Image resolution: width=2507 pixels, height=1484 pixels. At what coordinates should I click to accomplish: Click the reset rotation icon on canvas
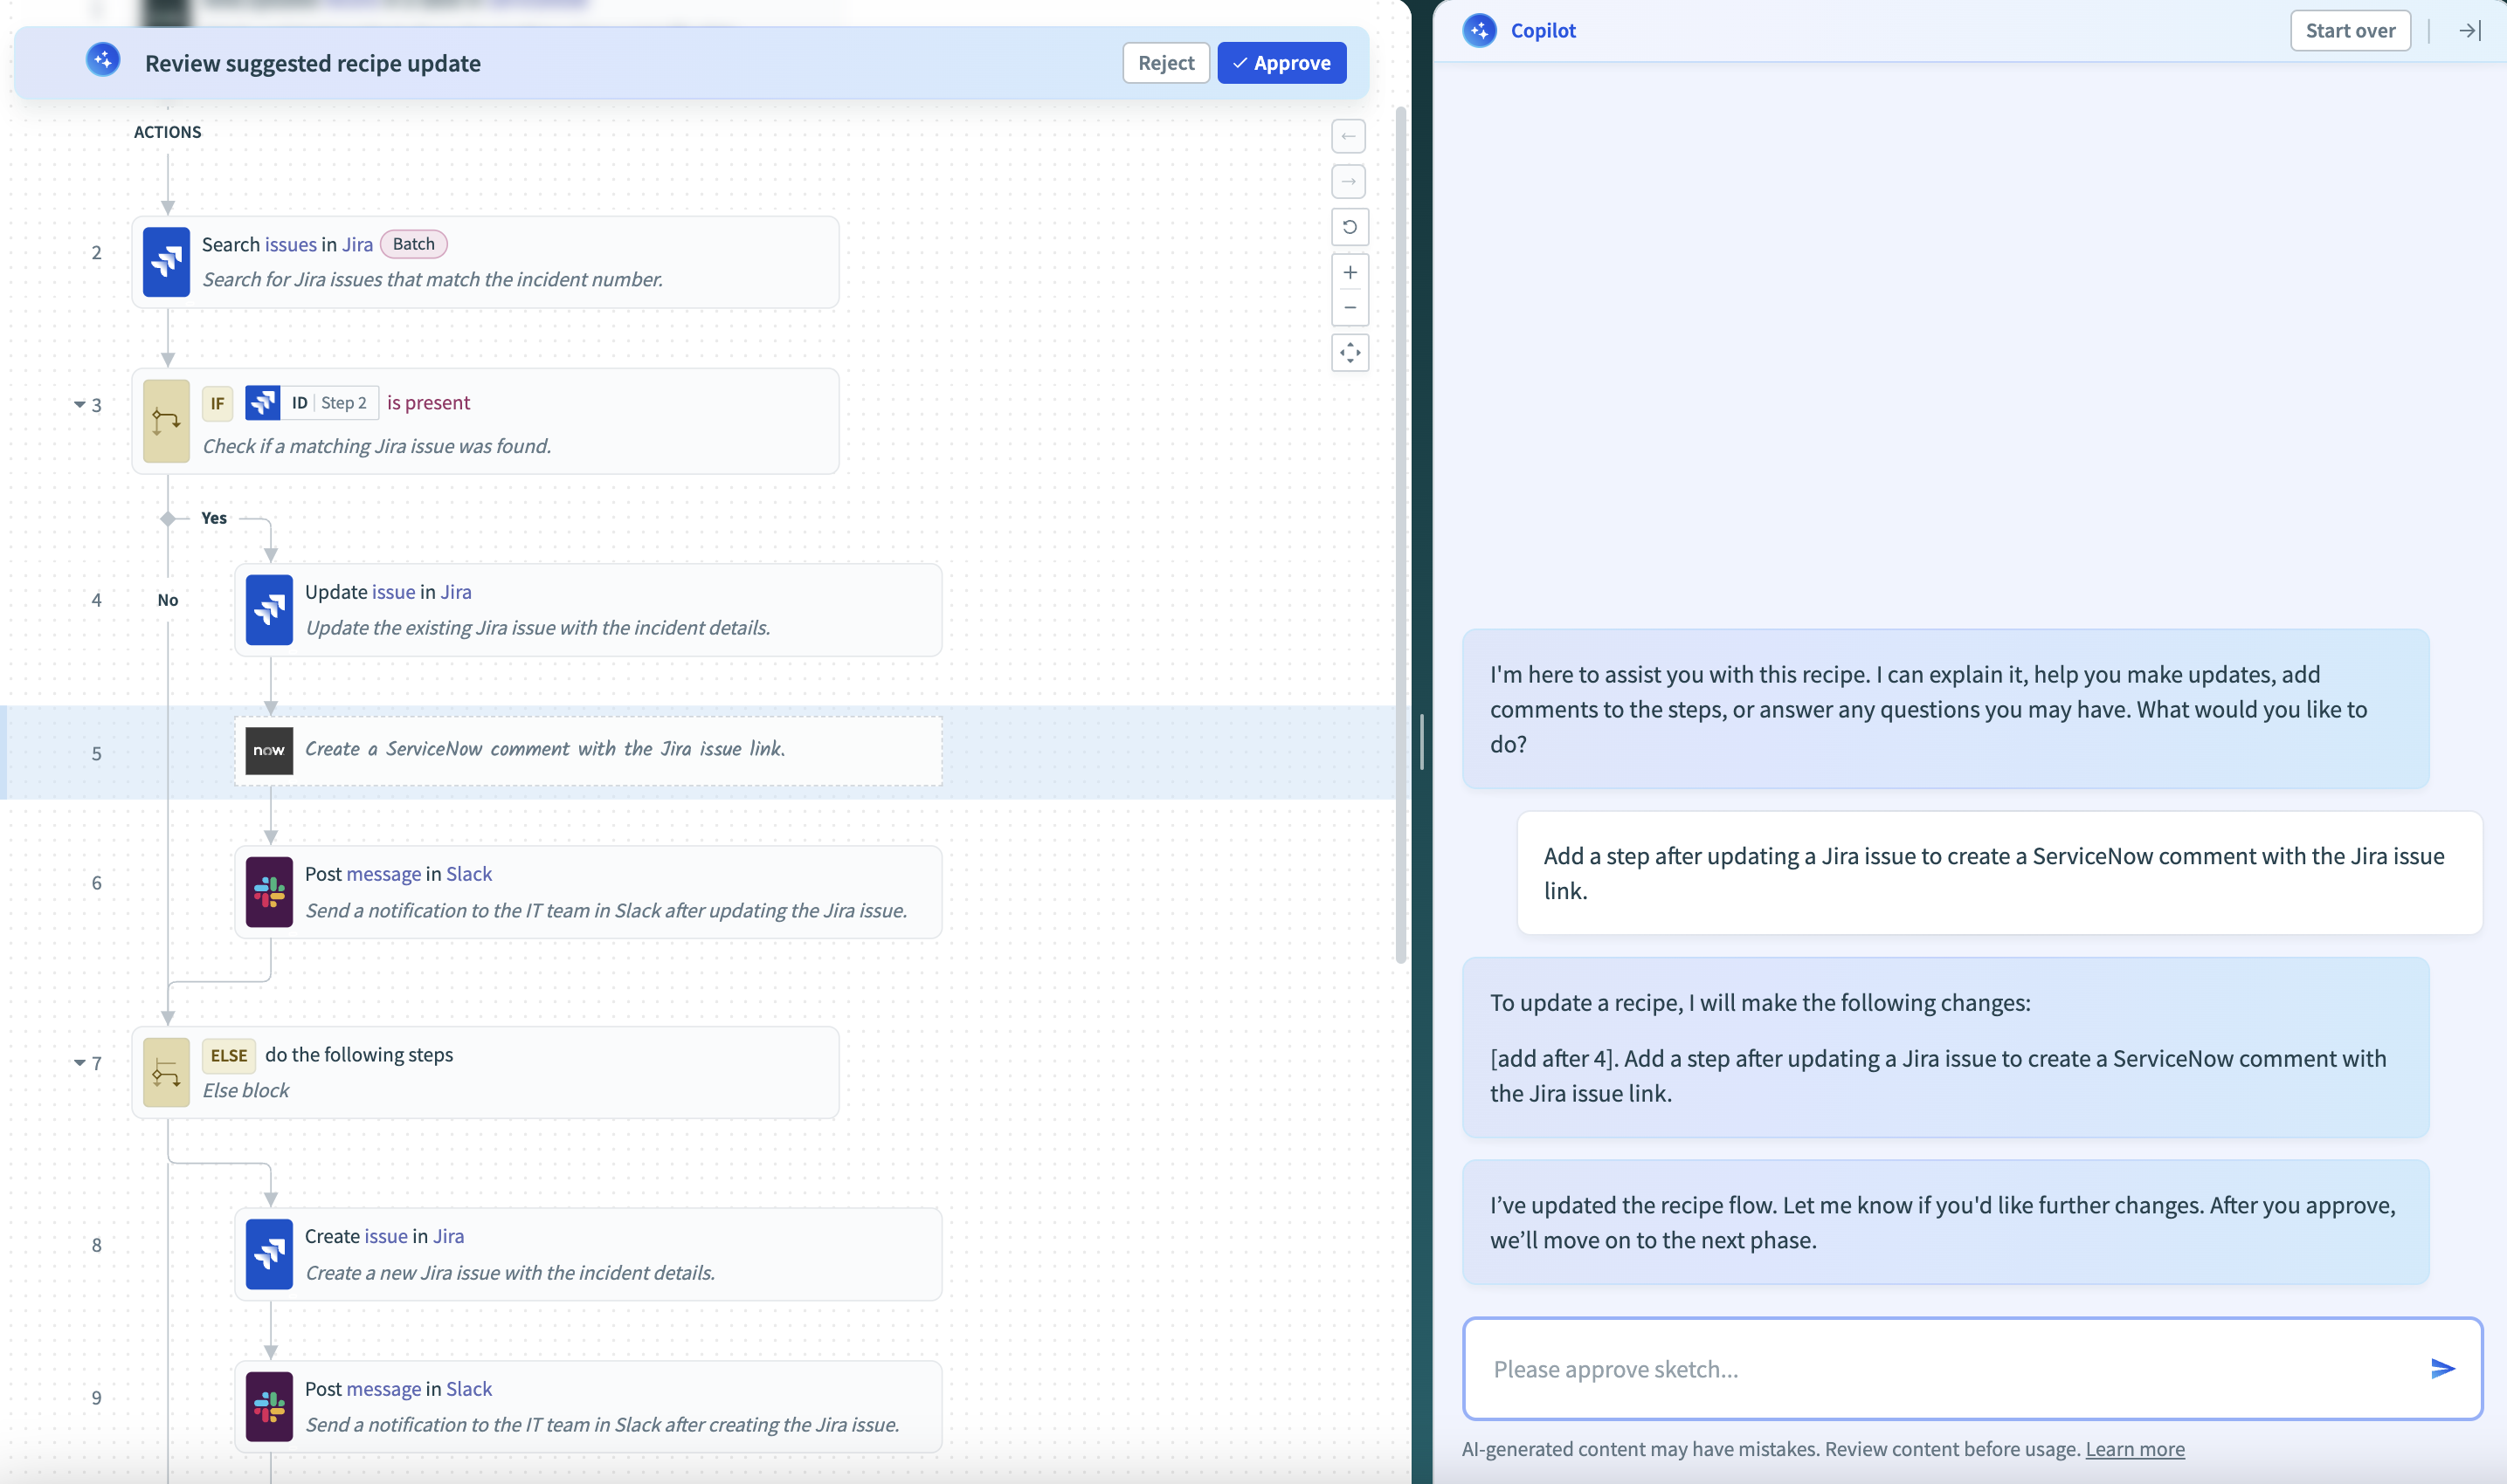(x=1350, y=227)
